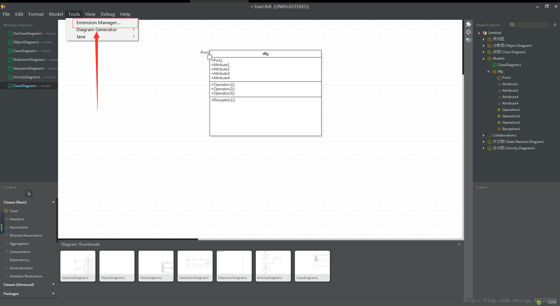Click the UseCaseDiagram1 icon in Working Diagrams
Viewport: 560px width, 306px height.
[10, 33]
